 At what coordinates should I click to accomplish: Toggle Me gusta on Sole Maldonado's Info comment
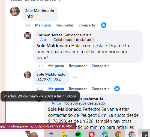pyautogui.click(x=43, y=25)
